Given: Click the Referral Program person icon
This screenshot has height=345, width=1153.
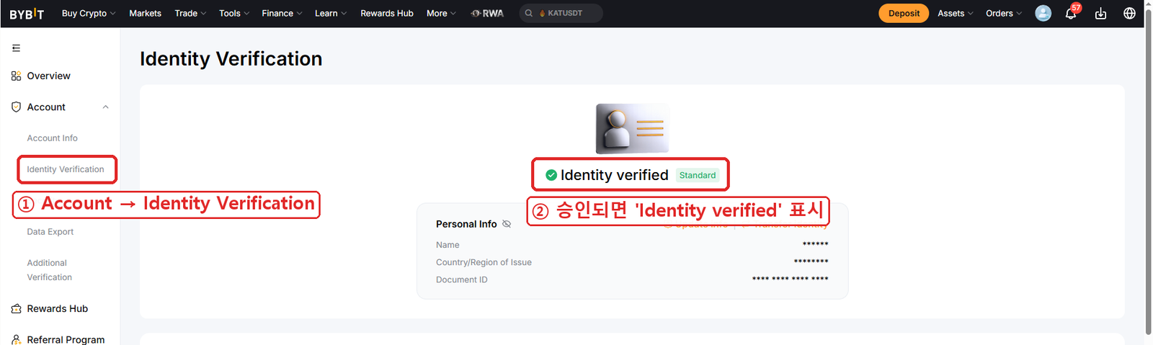Looking at the screenshot, I should click(16, 339).
